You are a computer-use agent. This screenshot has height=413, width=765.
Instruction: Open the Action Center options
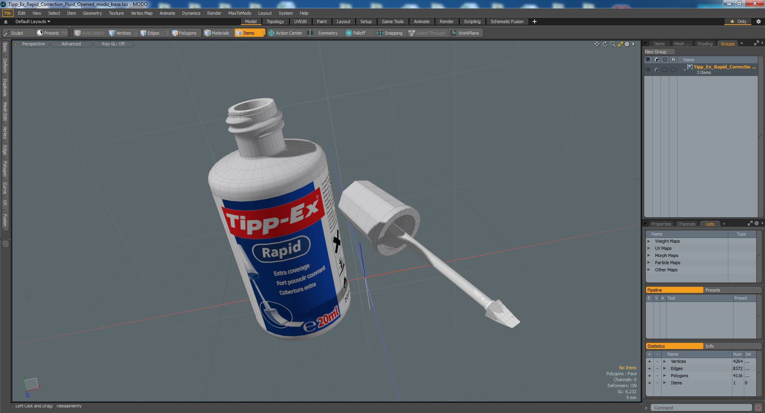point(285,33)
